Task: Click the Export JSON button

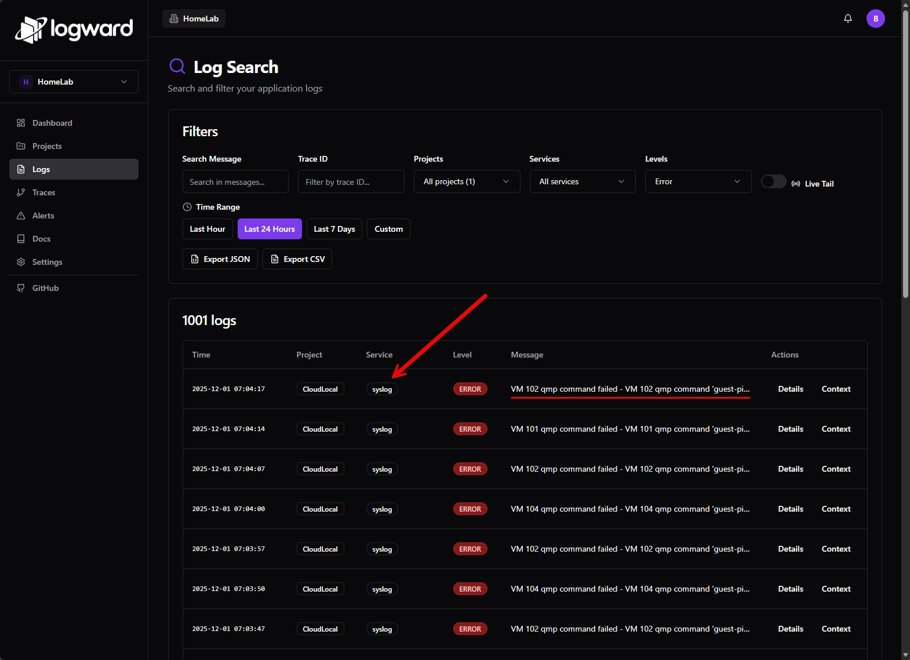Action: click(x=220, y=259)
